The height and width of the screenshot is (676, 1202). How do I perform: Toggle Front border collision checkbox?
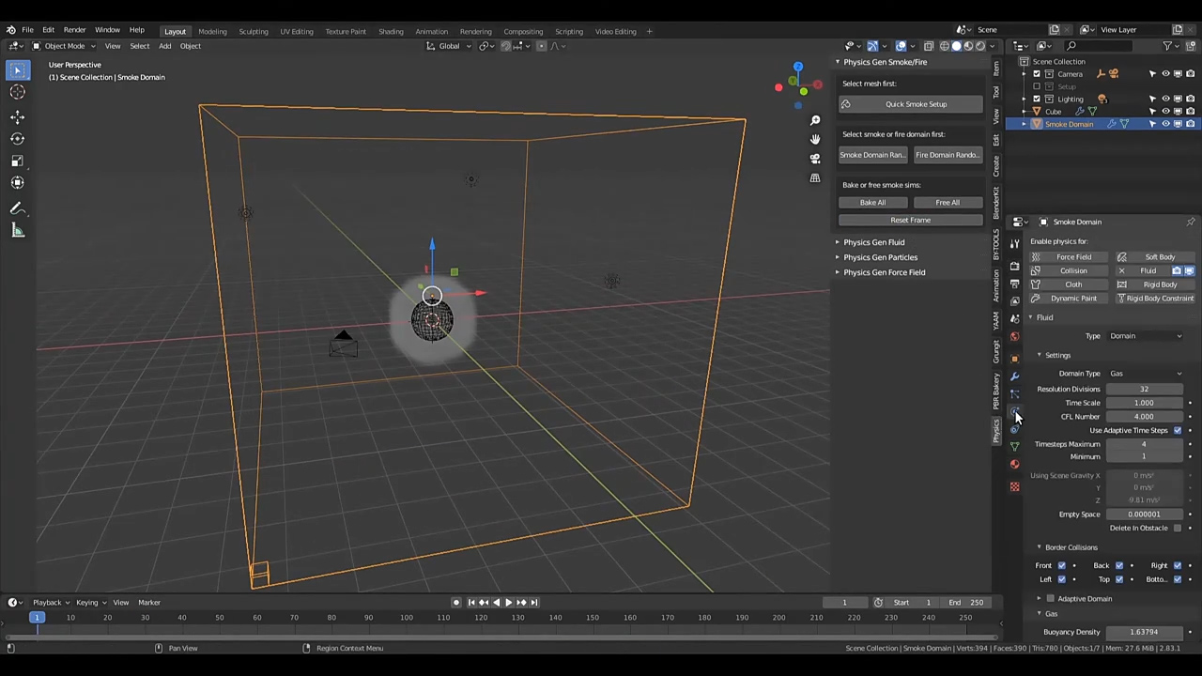[x=1061, y=565]
